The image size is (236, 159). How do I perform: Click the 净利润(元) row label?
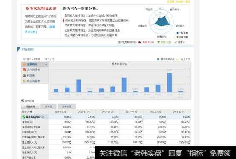point(28,122)
